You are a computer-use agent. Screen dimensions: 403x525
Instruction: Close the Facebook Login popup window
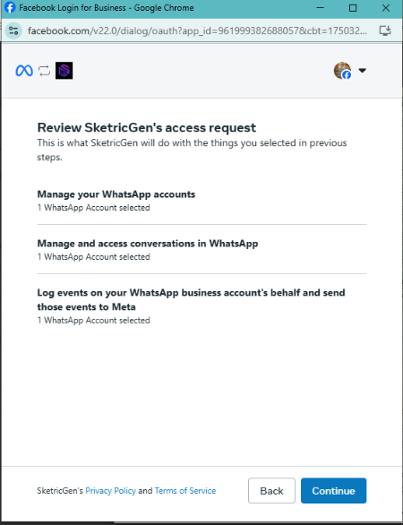coord(386,8)
